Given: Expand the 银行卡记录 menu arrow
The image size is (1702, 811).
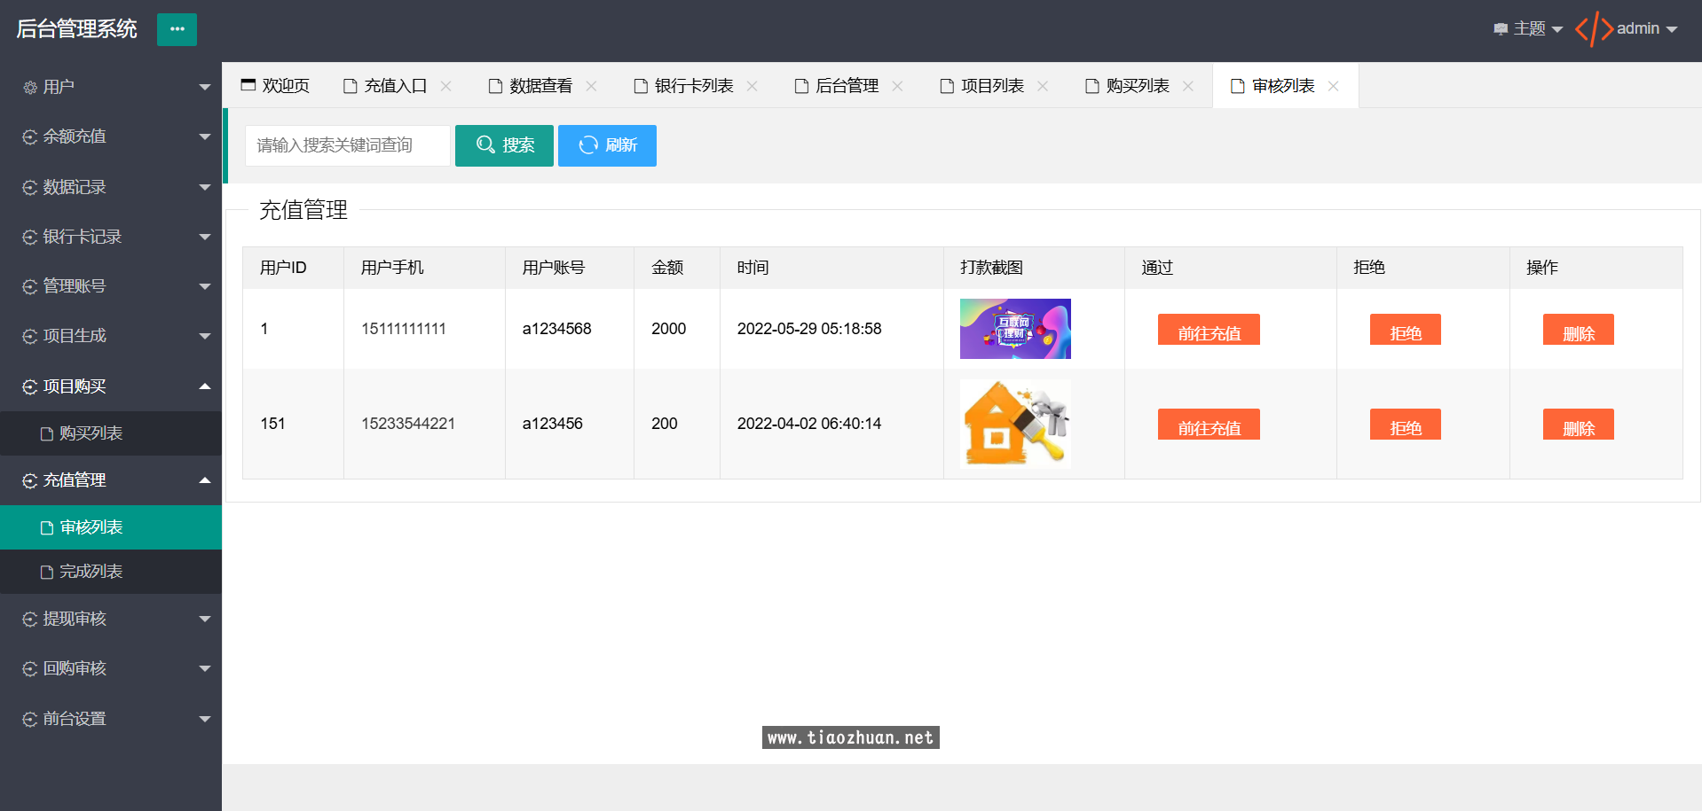Looking at the screenshot, I should (x=205, y=237).
